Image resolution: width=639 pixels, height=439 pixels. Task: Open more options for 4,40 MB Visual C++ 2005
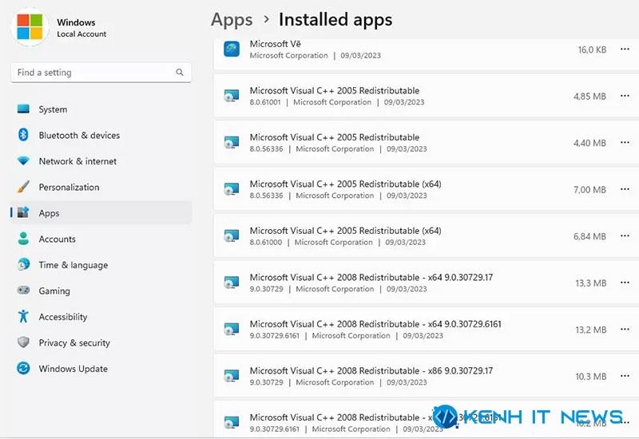[x=625, y=143]
